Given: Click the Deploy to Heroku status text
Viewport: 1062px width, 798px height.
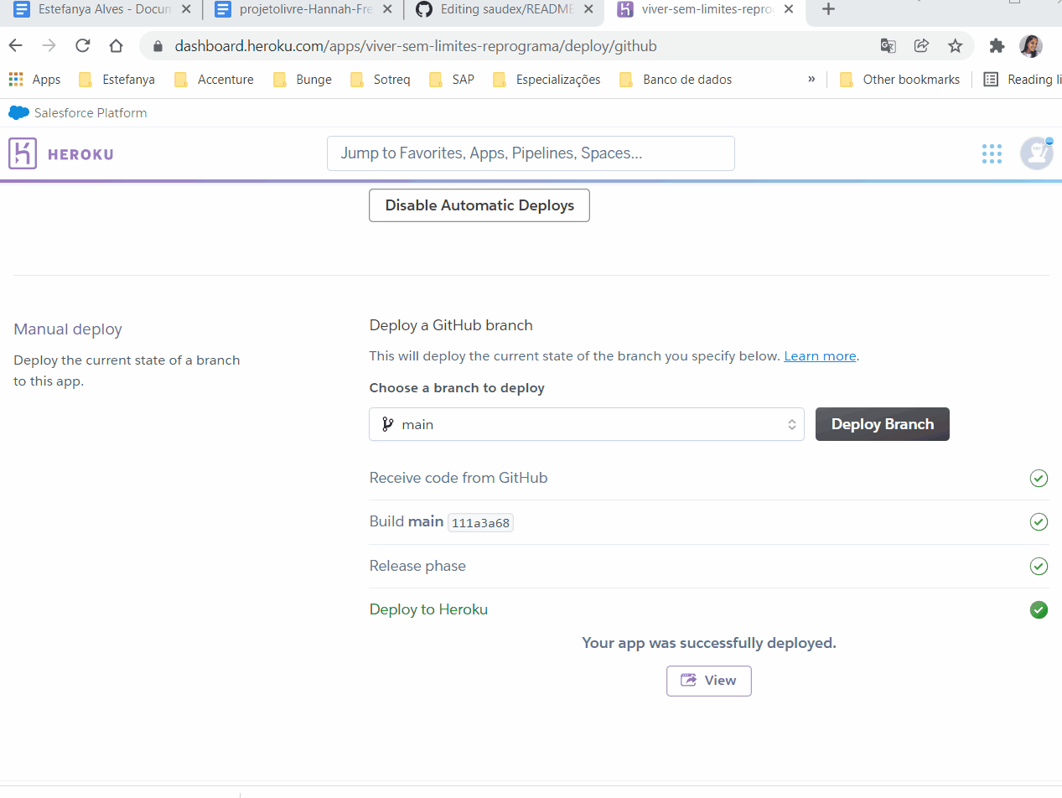Looking at the screenshot, I should point(428,609).
